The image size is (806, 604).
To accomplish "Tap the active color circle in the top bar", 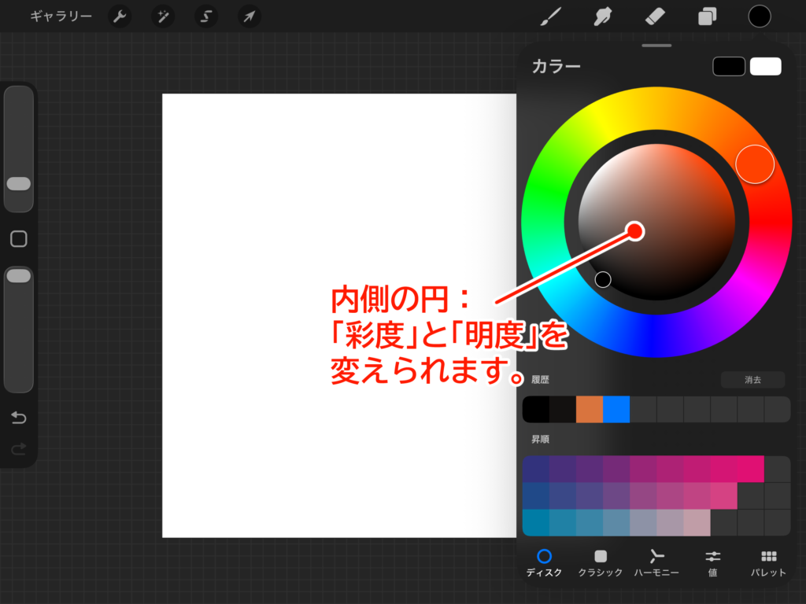I will tap(759, 17).
